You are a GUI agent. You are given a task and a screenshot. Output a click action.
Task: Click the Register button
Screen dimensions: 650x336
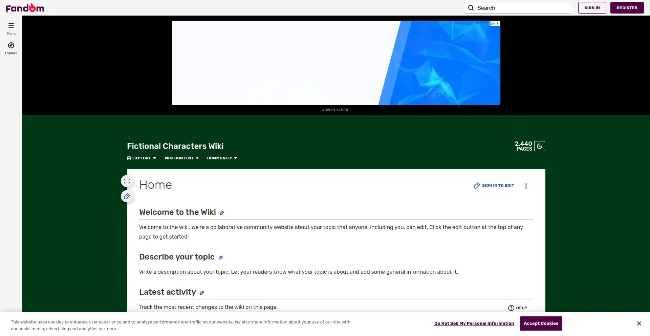(x=627, y=8)
